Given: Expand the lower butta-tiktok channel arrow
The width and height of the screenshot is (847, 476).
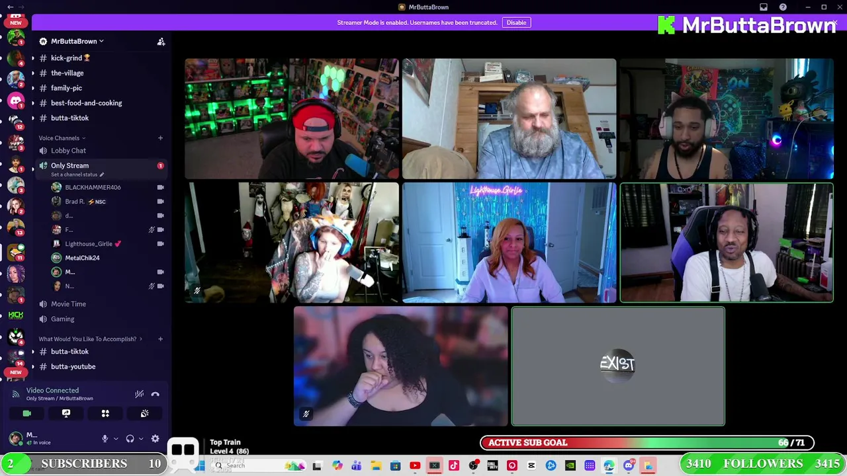Looking at the screenshot, I should [32, 352].
